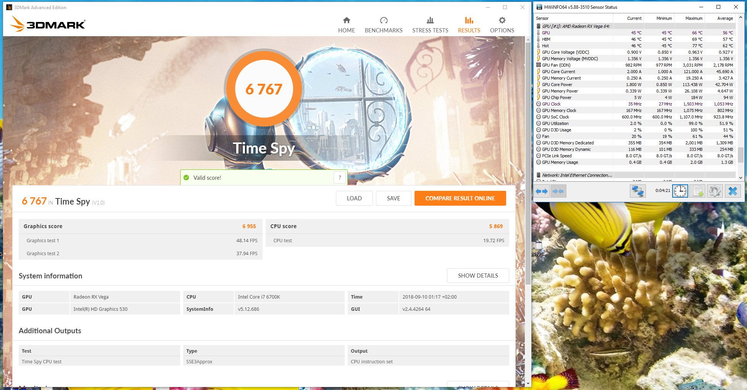Image resolution: width=747 pixels, height=390 pixels.
Task: Select GPU Core Power sensor row
Action: pyautogui.click(x=635, y=85)
